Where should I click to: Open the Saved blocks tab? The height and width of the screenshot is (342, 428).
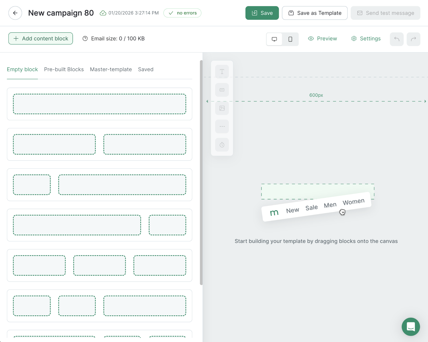(x=145, y=69)
